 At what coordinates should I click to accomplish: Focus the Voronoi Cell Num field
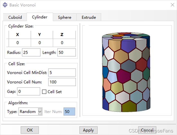(x=62, y=82)
